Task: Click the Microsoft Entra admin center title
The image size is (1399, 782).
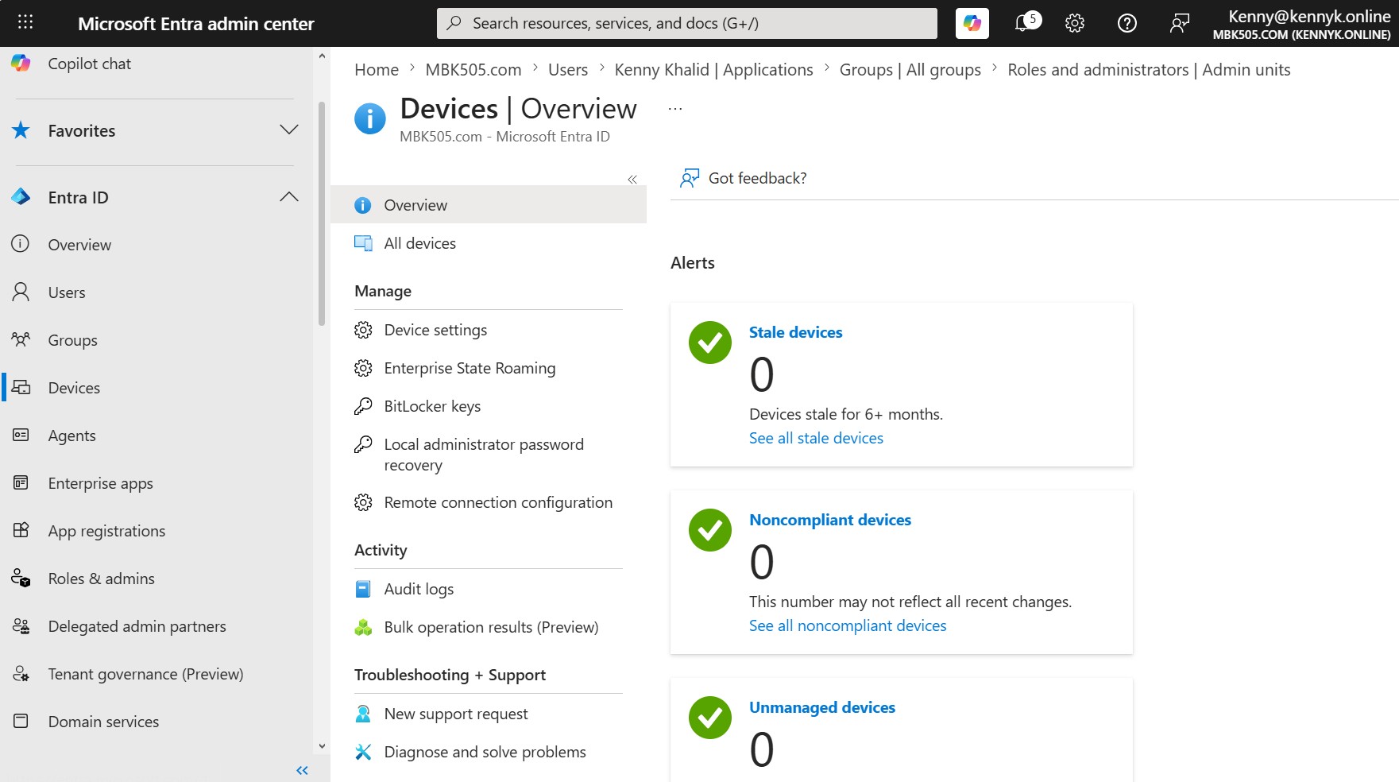Action: 196,24
